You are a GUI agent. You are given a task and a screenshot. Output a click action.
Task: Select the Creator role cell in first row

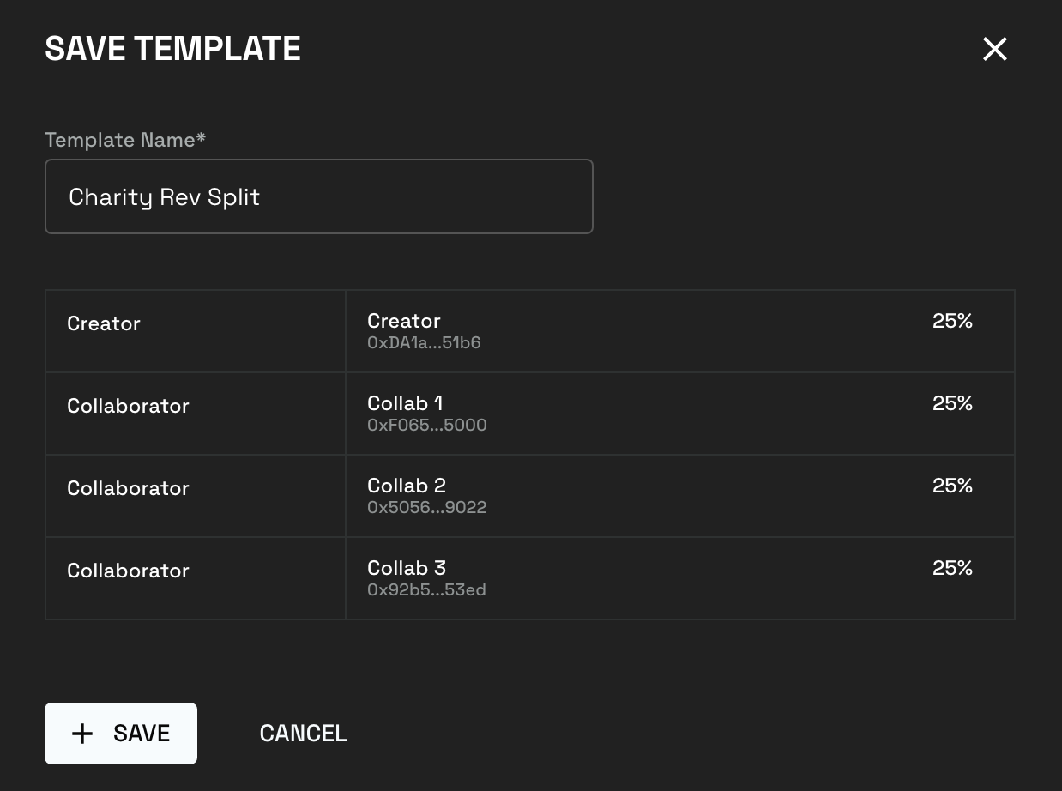104,323
